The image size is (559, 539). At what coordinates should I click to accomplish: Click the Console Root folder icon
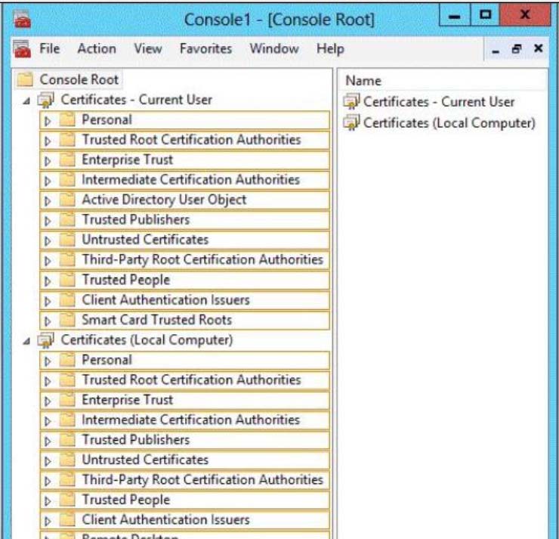(25, 79)
